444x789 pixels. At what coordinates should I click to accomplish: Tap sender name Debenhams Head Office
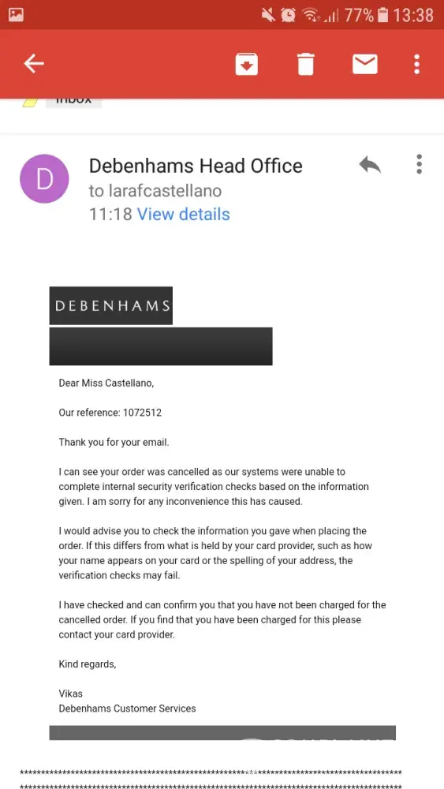tap(196, 166)
